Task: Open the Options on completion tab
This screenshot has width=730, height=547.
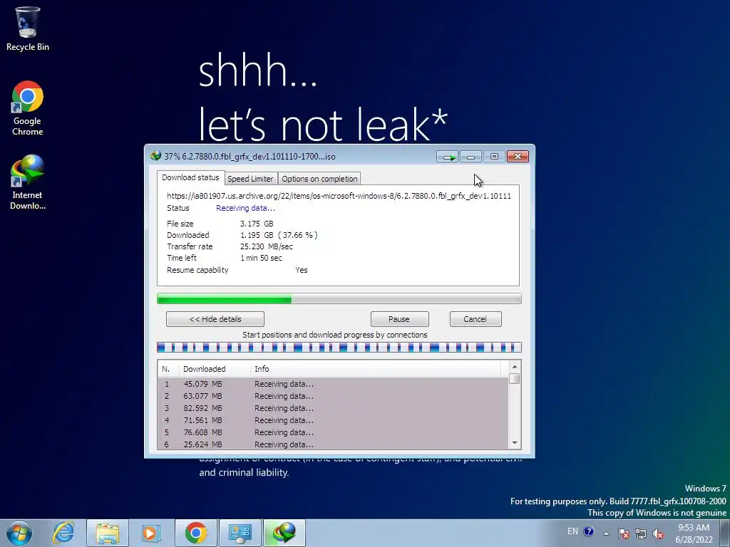Action: click(319, 179)
